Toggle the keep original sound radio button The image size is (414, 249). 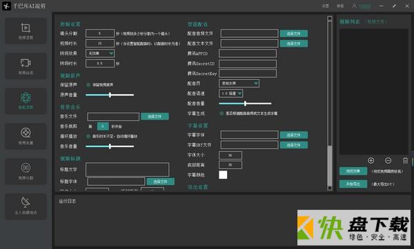coord(88,85)
